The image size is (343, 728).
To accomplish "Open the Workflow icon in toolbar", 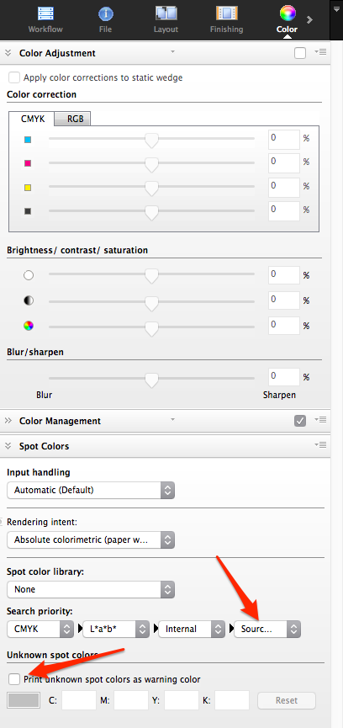I will tap(45, 14).
